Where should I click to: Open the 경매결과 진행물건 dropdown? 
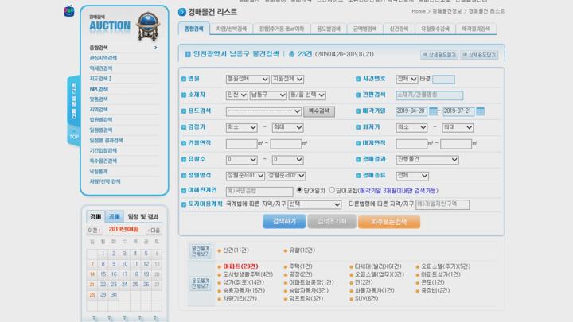(x=427, y=160)
